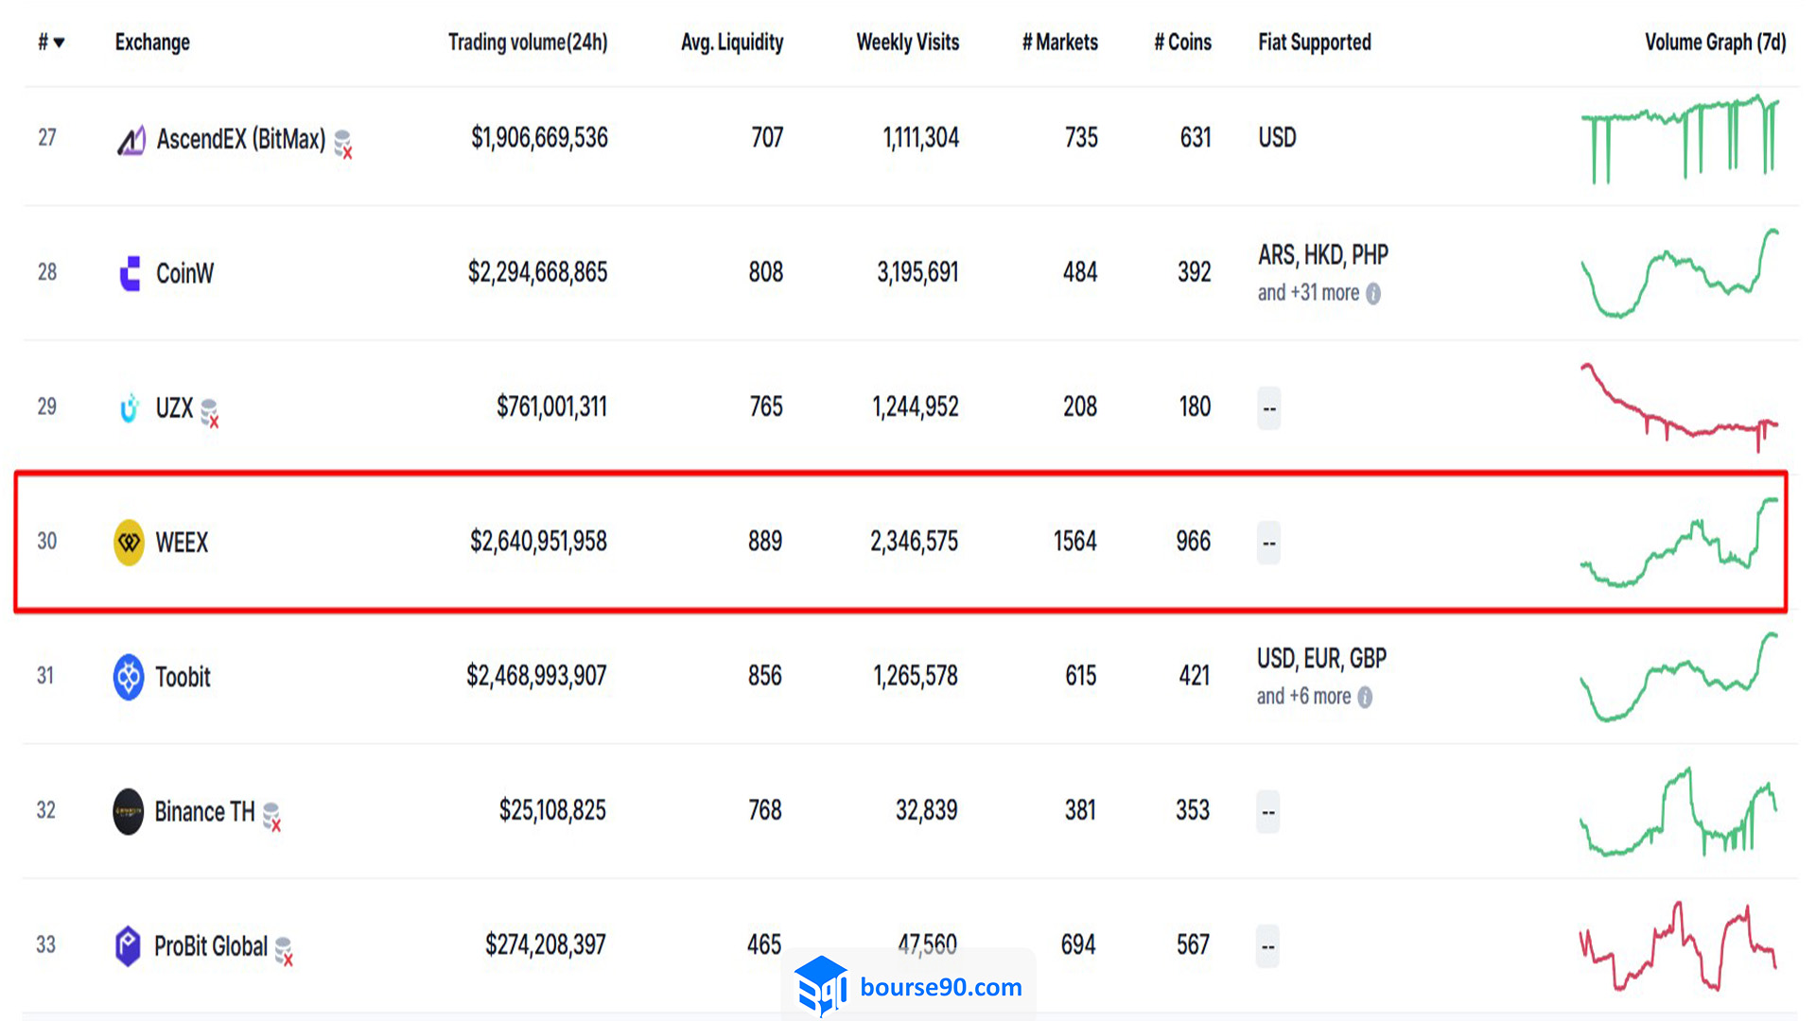Click the reserve warning icon next to UZX
Image resolution: width=1816 pixels, height=1021 pixels.
pyautogui.click(x=210, y=413)
